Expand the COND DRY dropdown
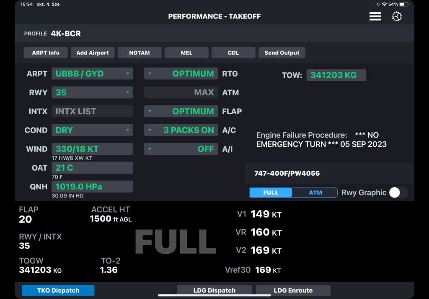 pos(92,130)
